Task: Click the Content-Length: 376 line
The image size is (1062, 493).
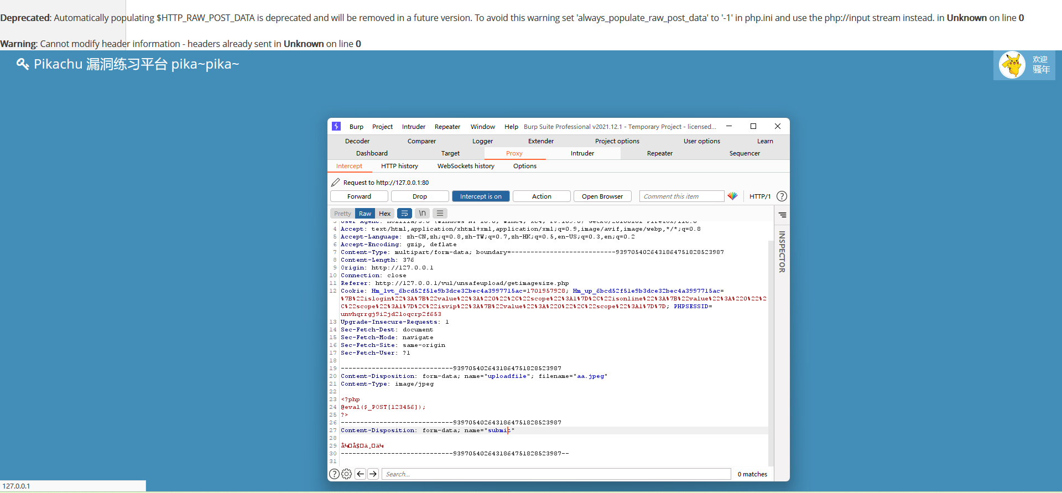Action: (377, 260)
